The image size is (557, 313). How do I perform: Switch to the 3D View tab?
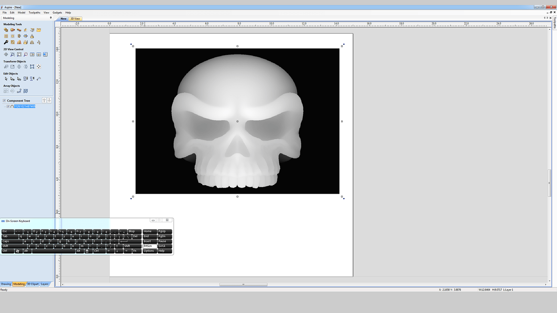[75, 19]
